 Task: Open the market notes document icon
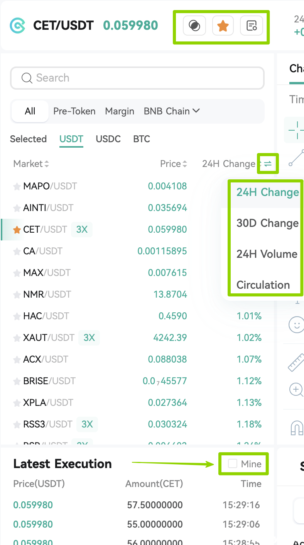[252, 26]
